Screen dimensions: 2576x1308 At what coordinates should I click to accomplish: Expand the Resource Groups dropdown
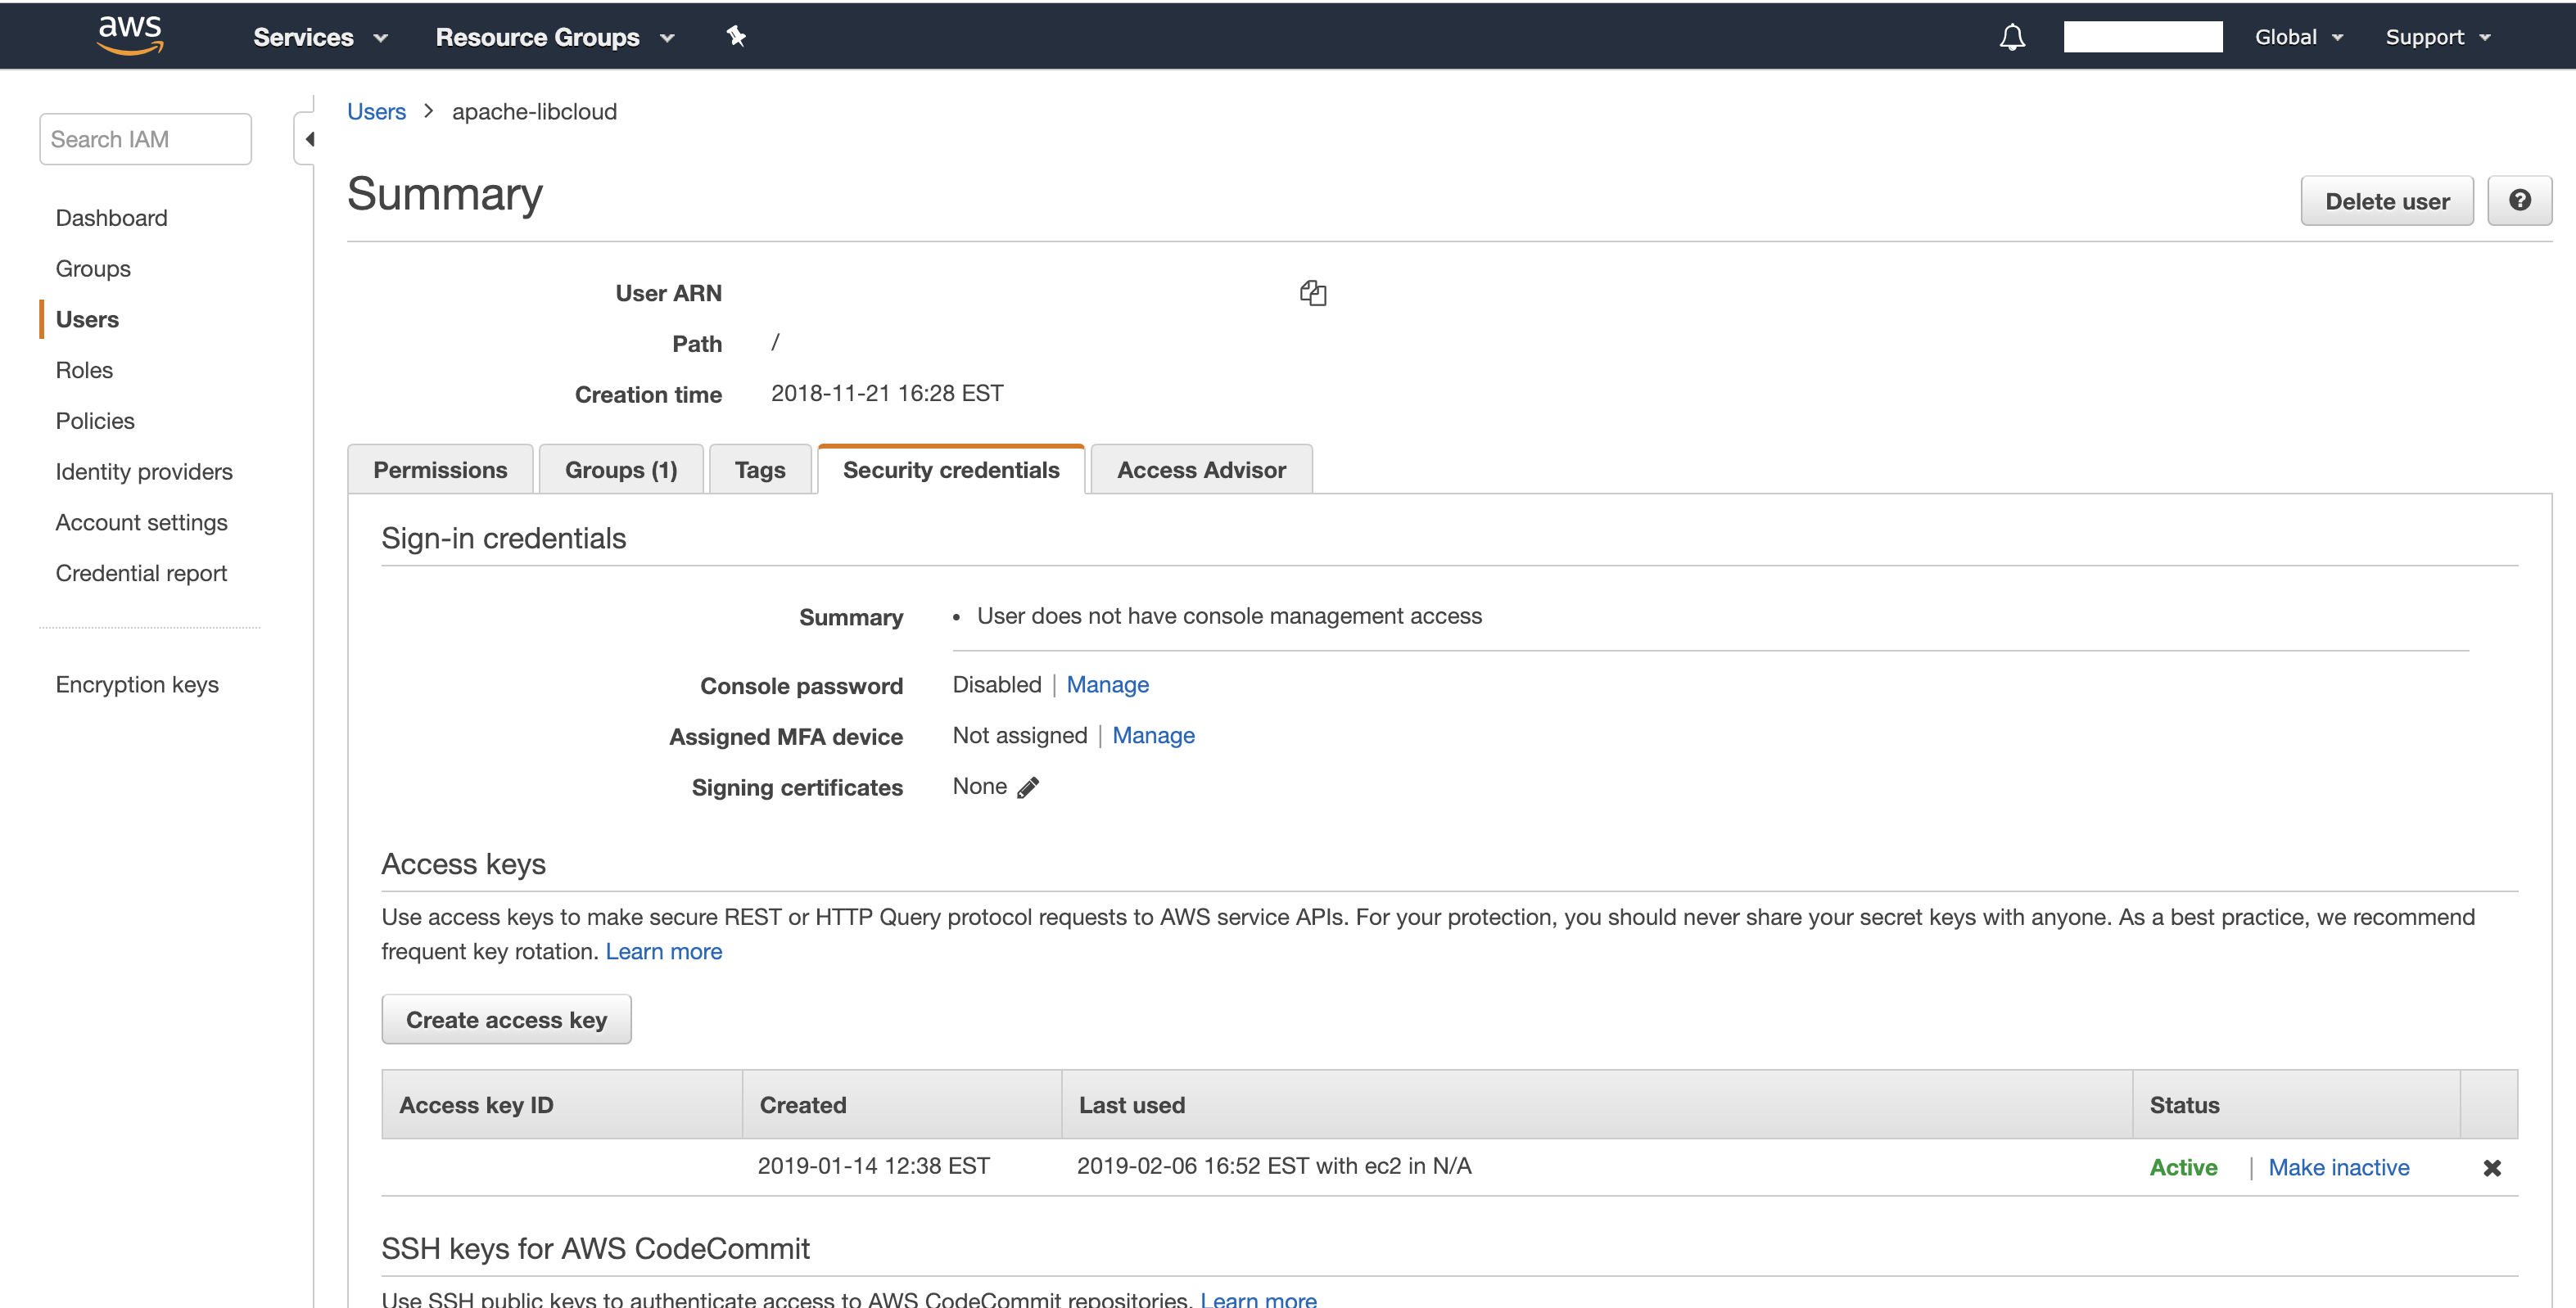[x=555, y=38]
